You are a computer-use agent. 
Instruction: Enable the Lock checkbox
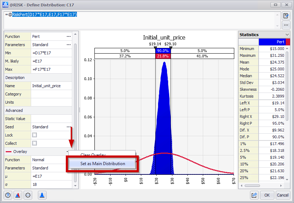35,135
